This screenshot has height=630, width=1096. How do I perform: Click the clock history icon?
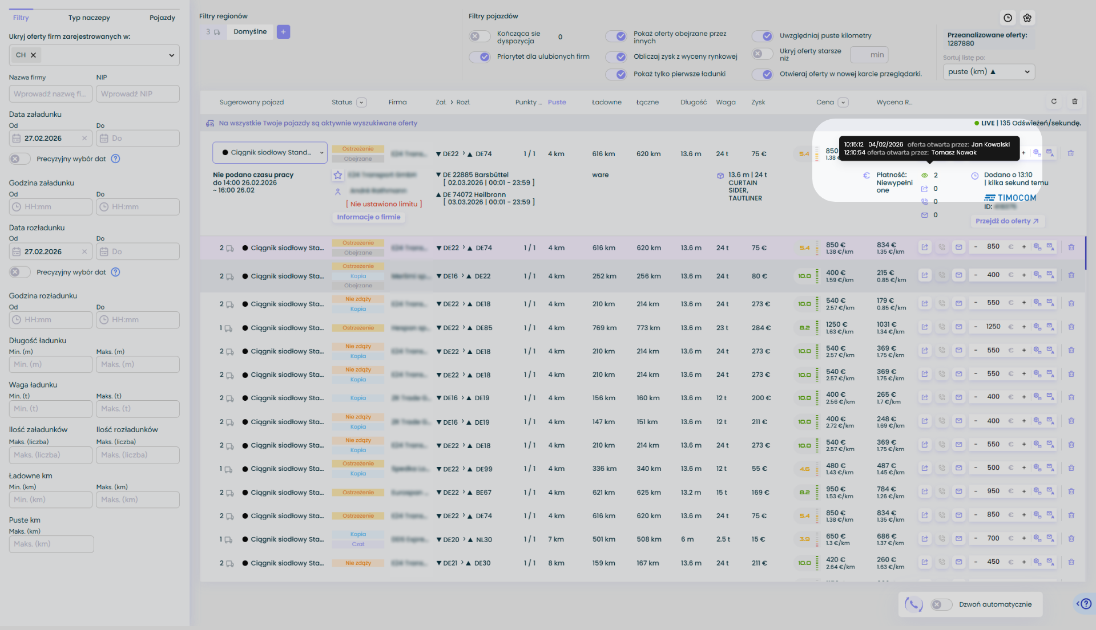pos(1008,18)
